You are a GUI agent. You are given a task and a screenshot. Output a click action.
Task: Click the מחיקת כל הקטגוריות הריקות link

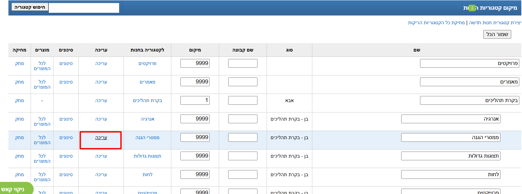[436, 23]
